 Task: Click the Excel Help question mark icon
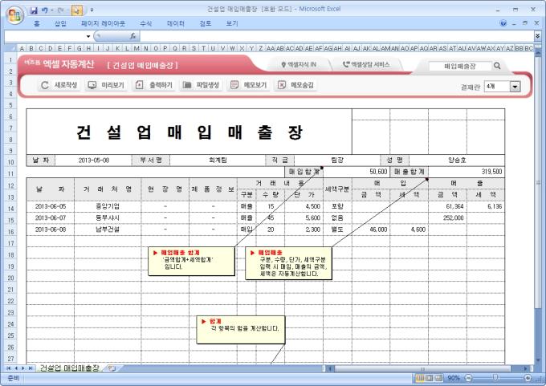[503, 23]
